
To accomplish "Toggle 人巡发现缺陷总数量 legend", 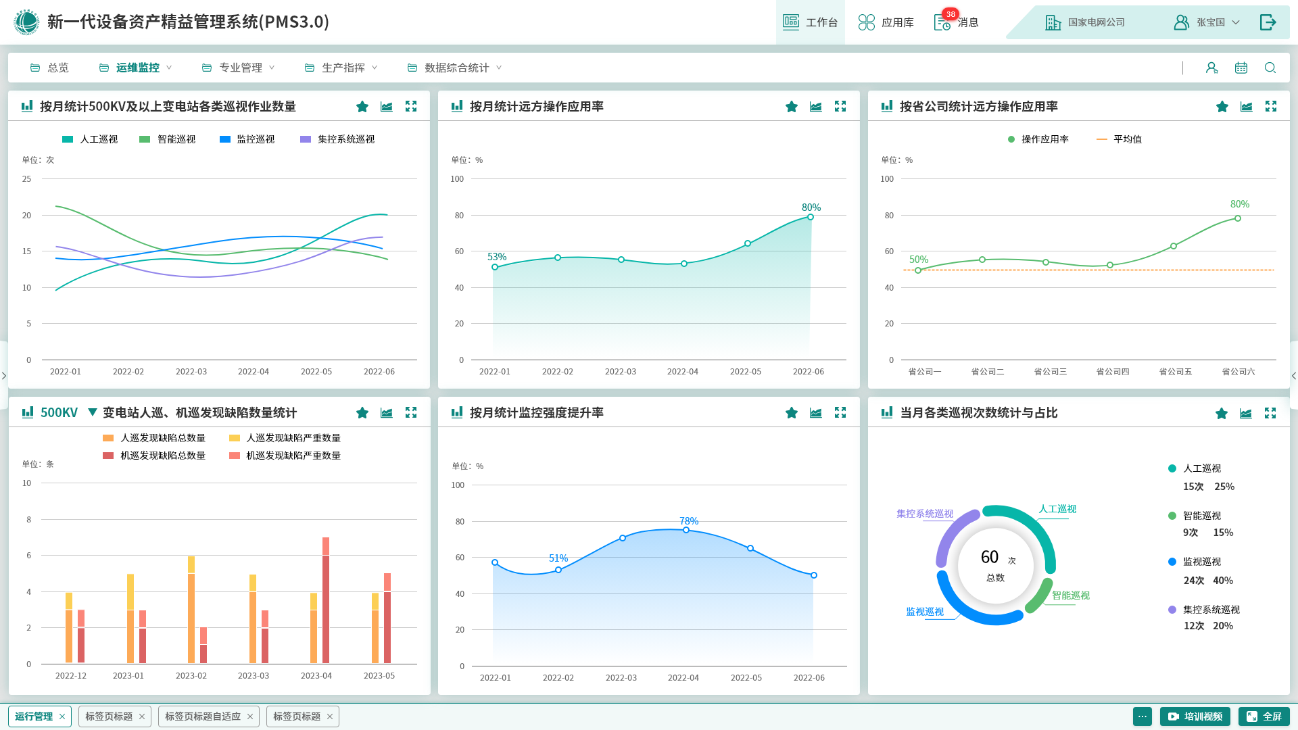I will tap(154, 438).
